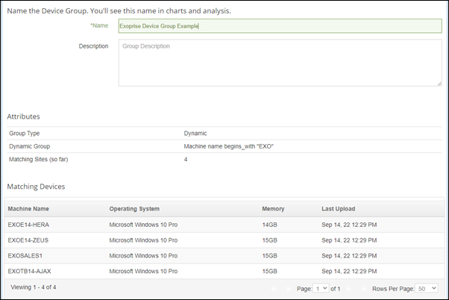449x300 pixels.
Task: Sort by Machine Name column header
Action: pos(30,209)
